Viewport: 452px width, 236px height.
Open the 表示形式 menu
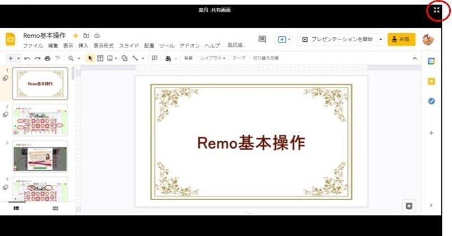coord(103,46)
